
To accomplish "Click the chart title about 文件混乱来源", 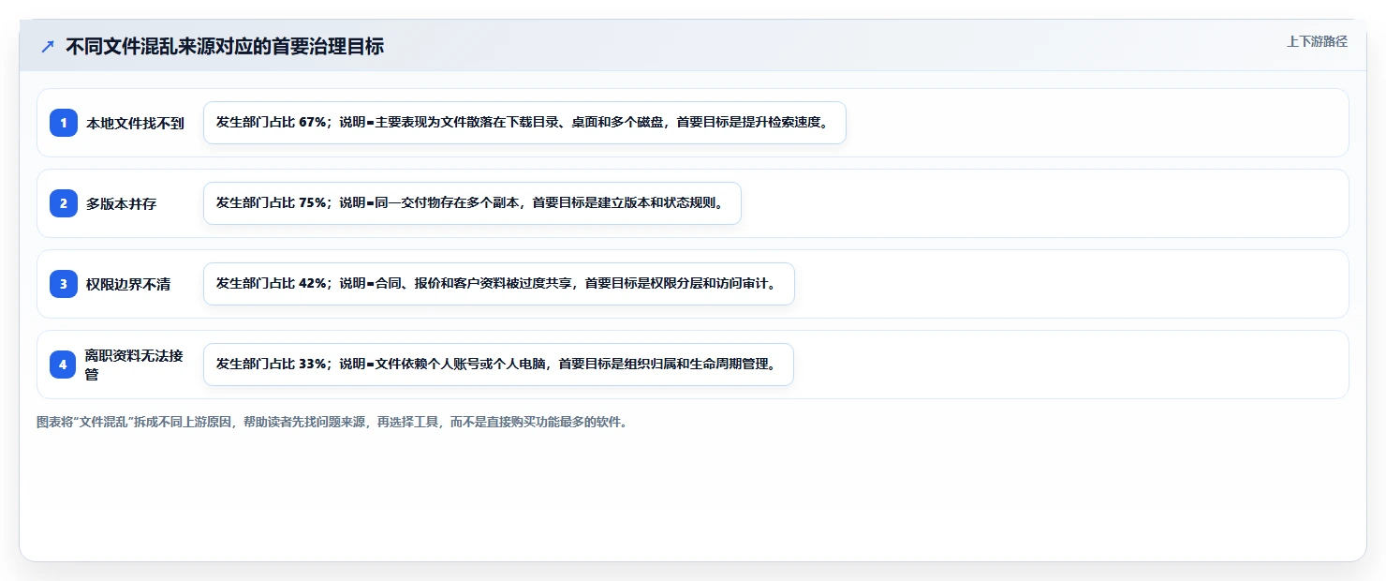I will point(225,46).
